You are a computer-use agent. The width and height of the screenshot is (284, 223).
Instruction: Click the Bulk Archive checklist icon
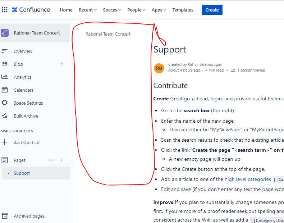coord(5,116)
